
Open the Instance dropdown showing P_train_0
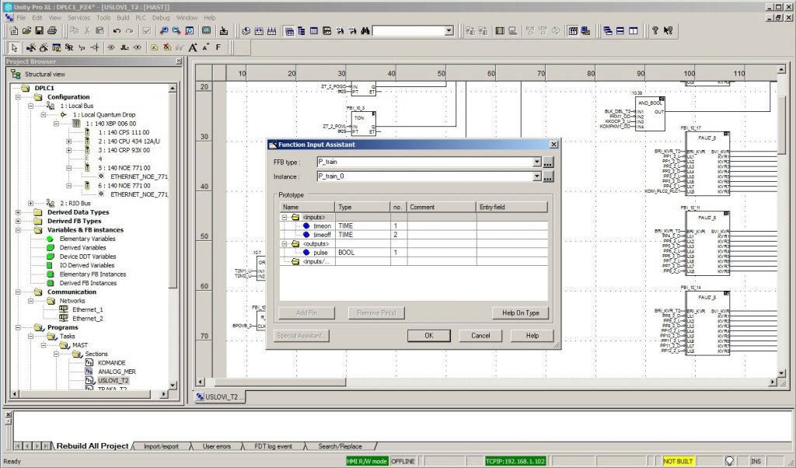click(536, 176)
